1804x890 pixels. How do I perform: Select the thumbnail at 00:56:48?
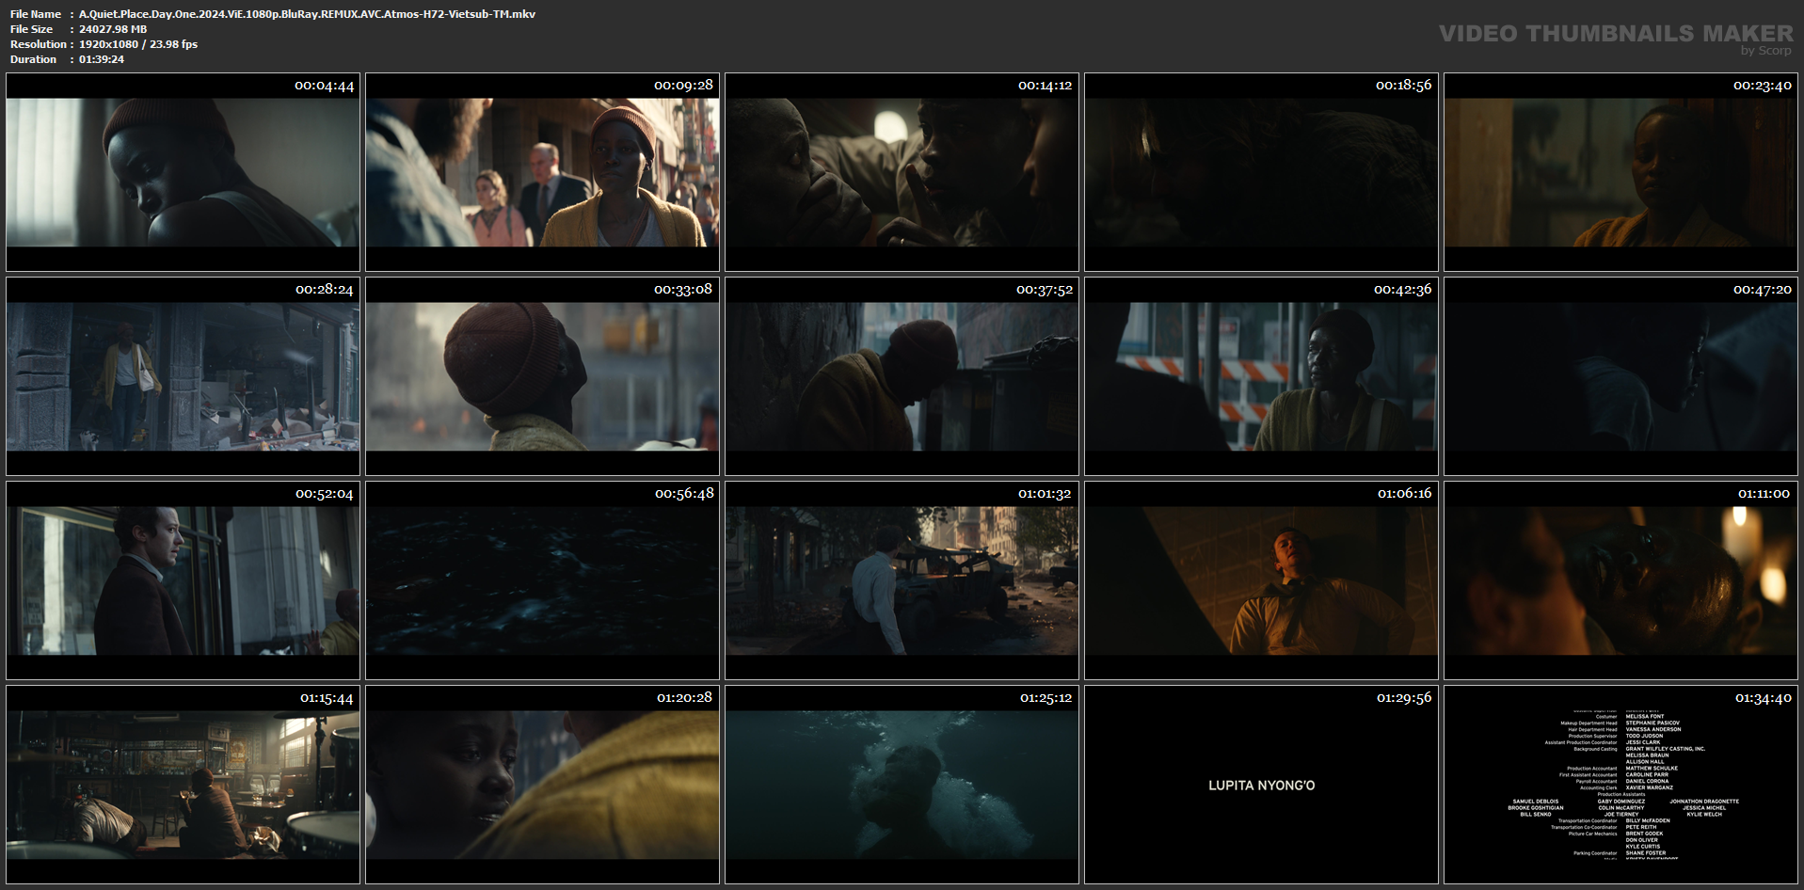(542, 580)
